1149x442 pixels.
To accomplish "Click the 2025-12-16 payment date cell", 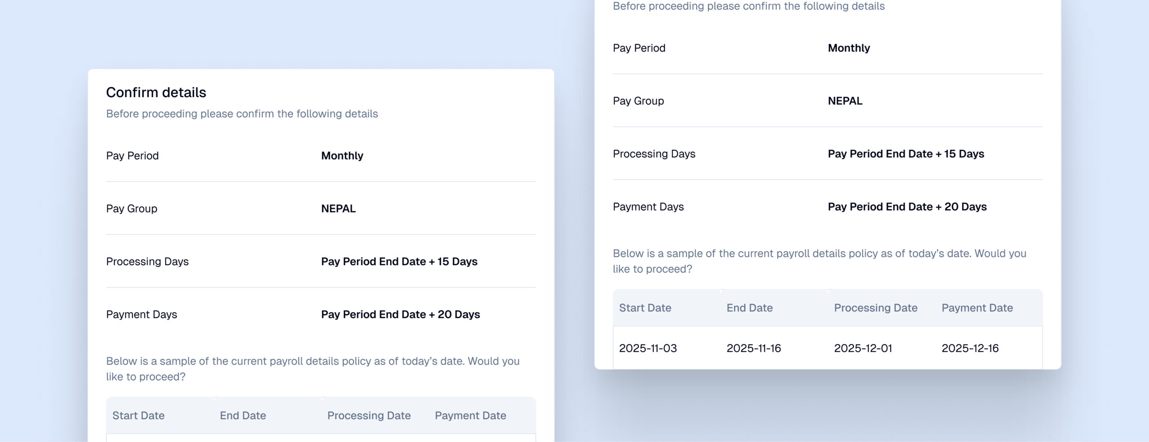I will point(970,348).
